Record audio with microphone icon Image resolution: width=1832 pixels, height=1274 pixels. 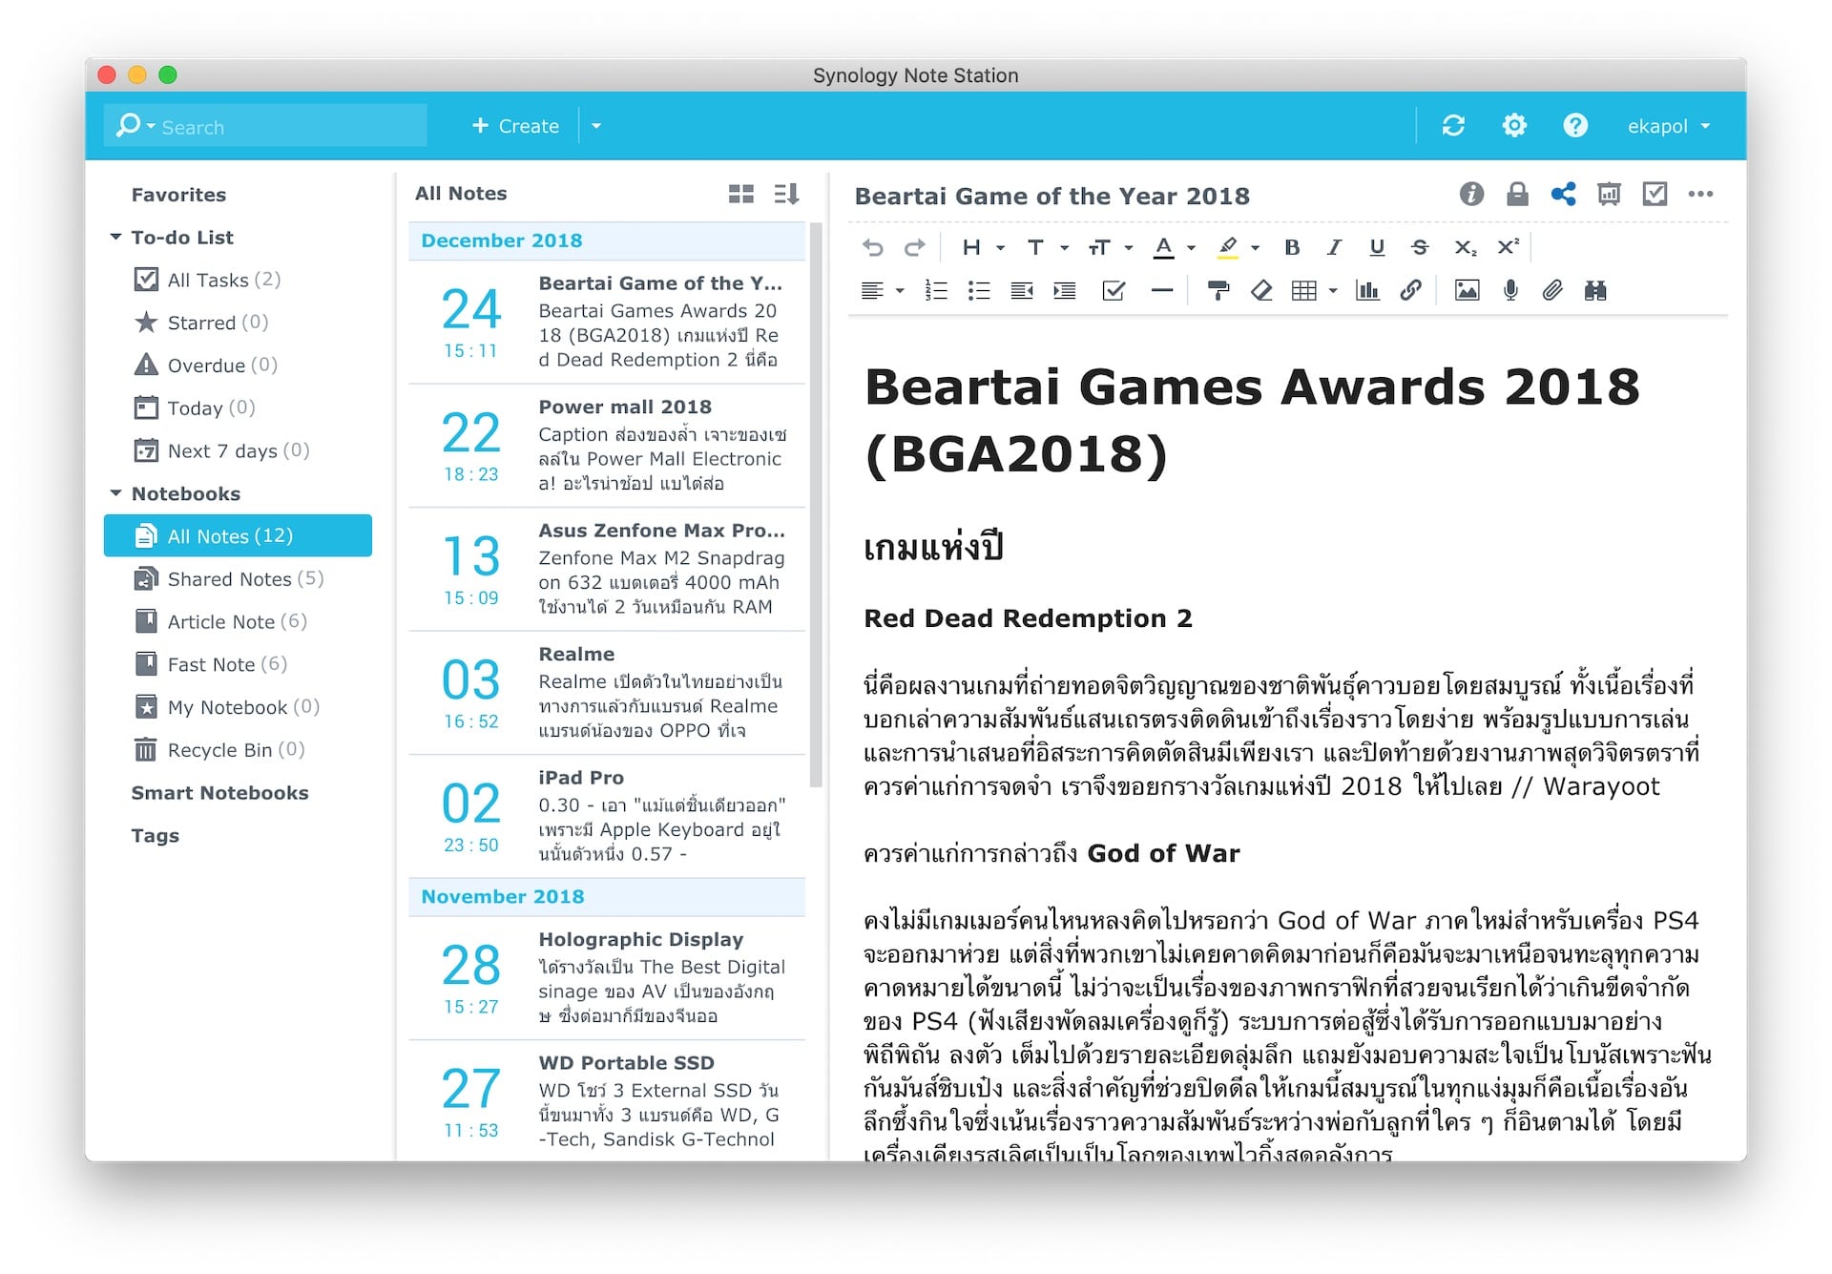1510,290
